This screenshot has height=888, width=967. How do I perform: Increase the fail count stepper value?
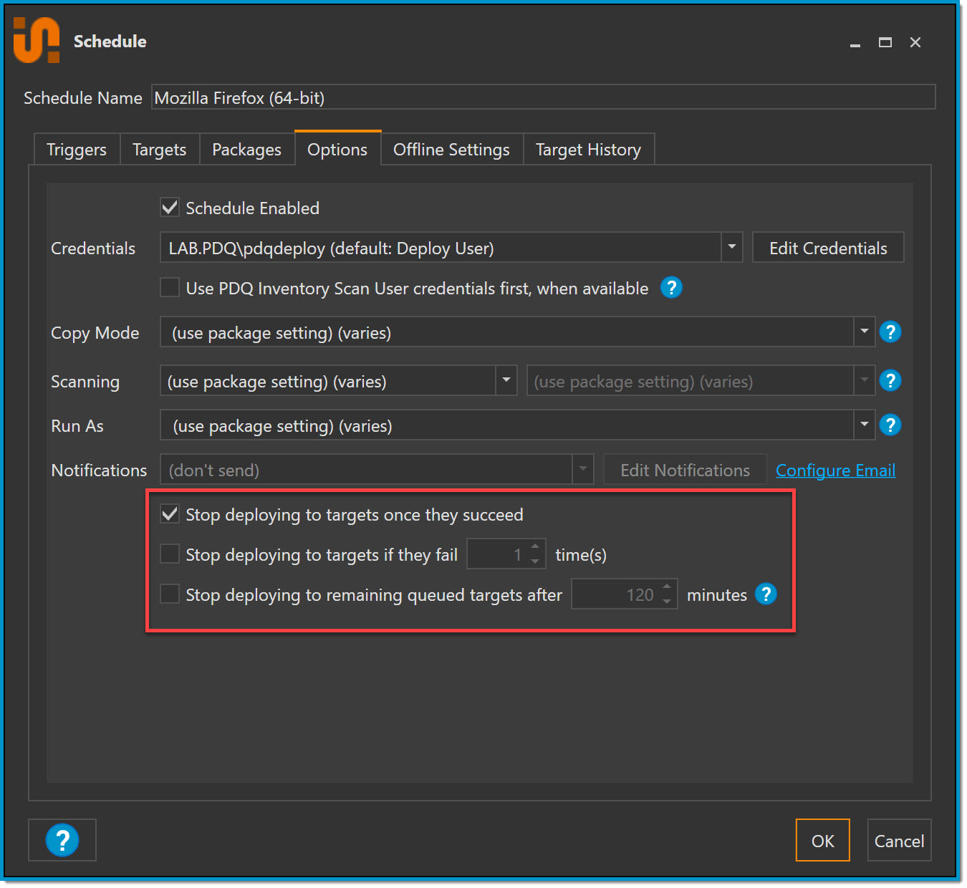point(535,547)
